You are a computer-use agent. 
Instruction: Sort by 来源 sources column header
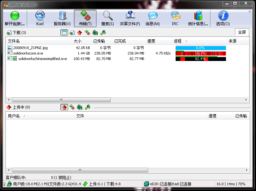click(238, 41)
